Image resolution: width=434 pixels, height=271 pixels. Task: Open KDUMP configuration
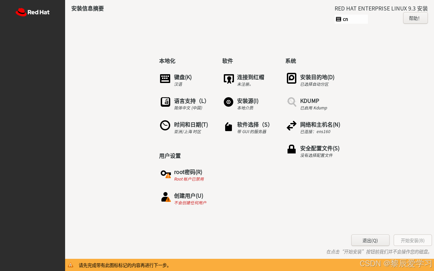(310, 101)
